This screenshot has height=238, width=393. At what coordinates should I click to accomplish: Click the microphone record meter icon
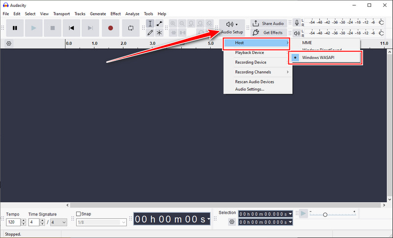297,23
